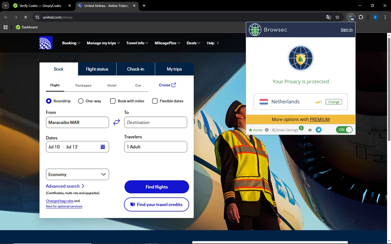Open a new browser tab
The height and width of the screenshot is (244, 391).
[x=144, y=5]
